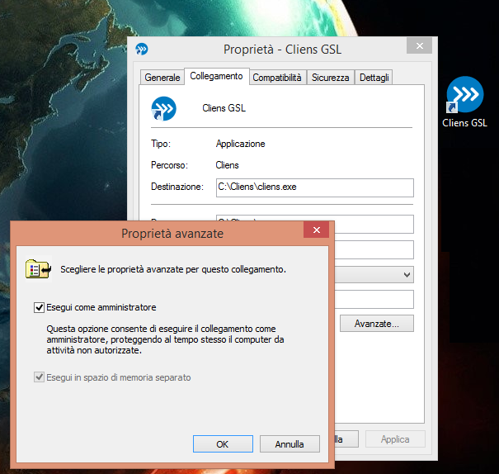Select the Collegamento tab
The width and height of the screenshot is (499, 474).
pyautogui.click(x=216, y=77)
